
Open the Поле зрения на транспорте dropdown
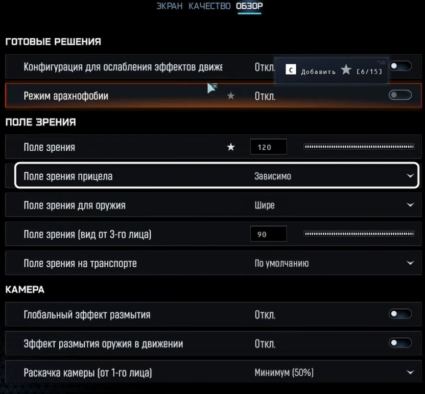pos(410,263)
